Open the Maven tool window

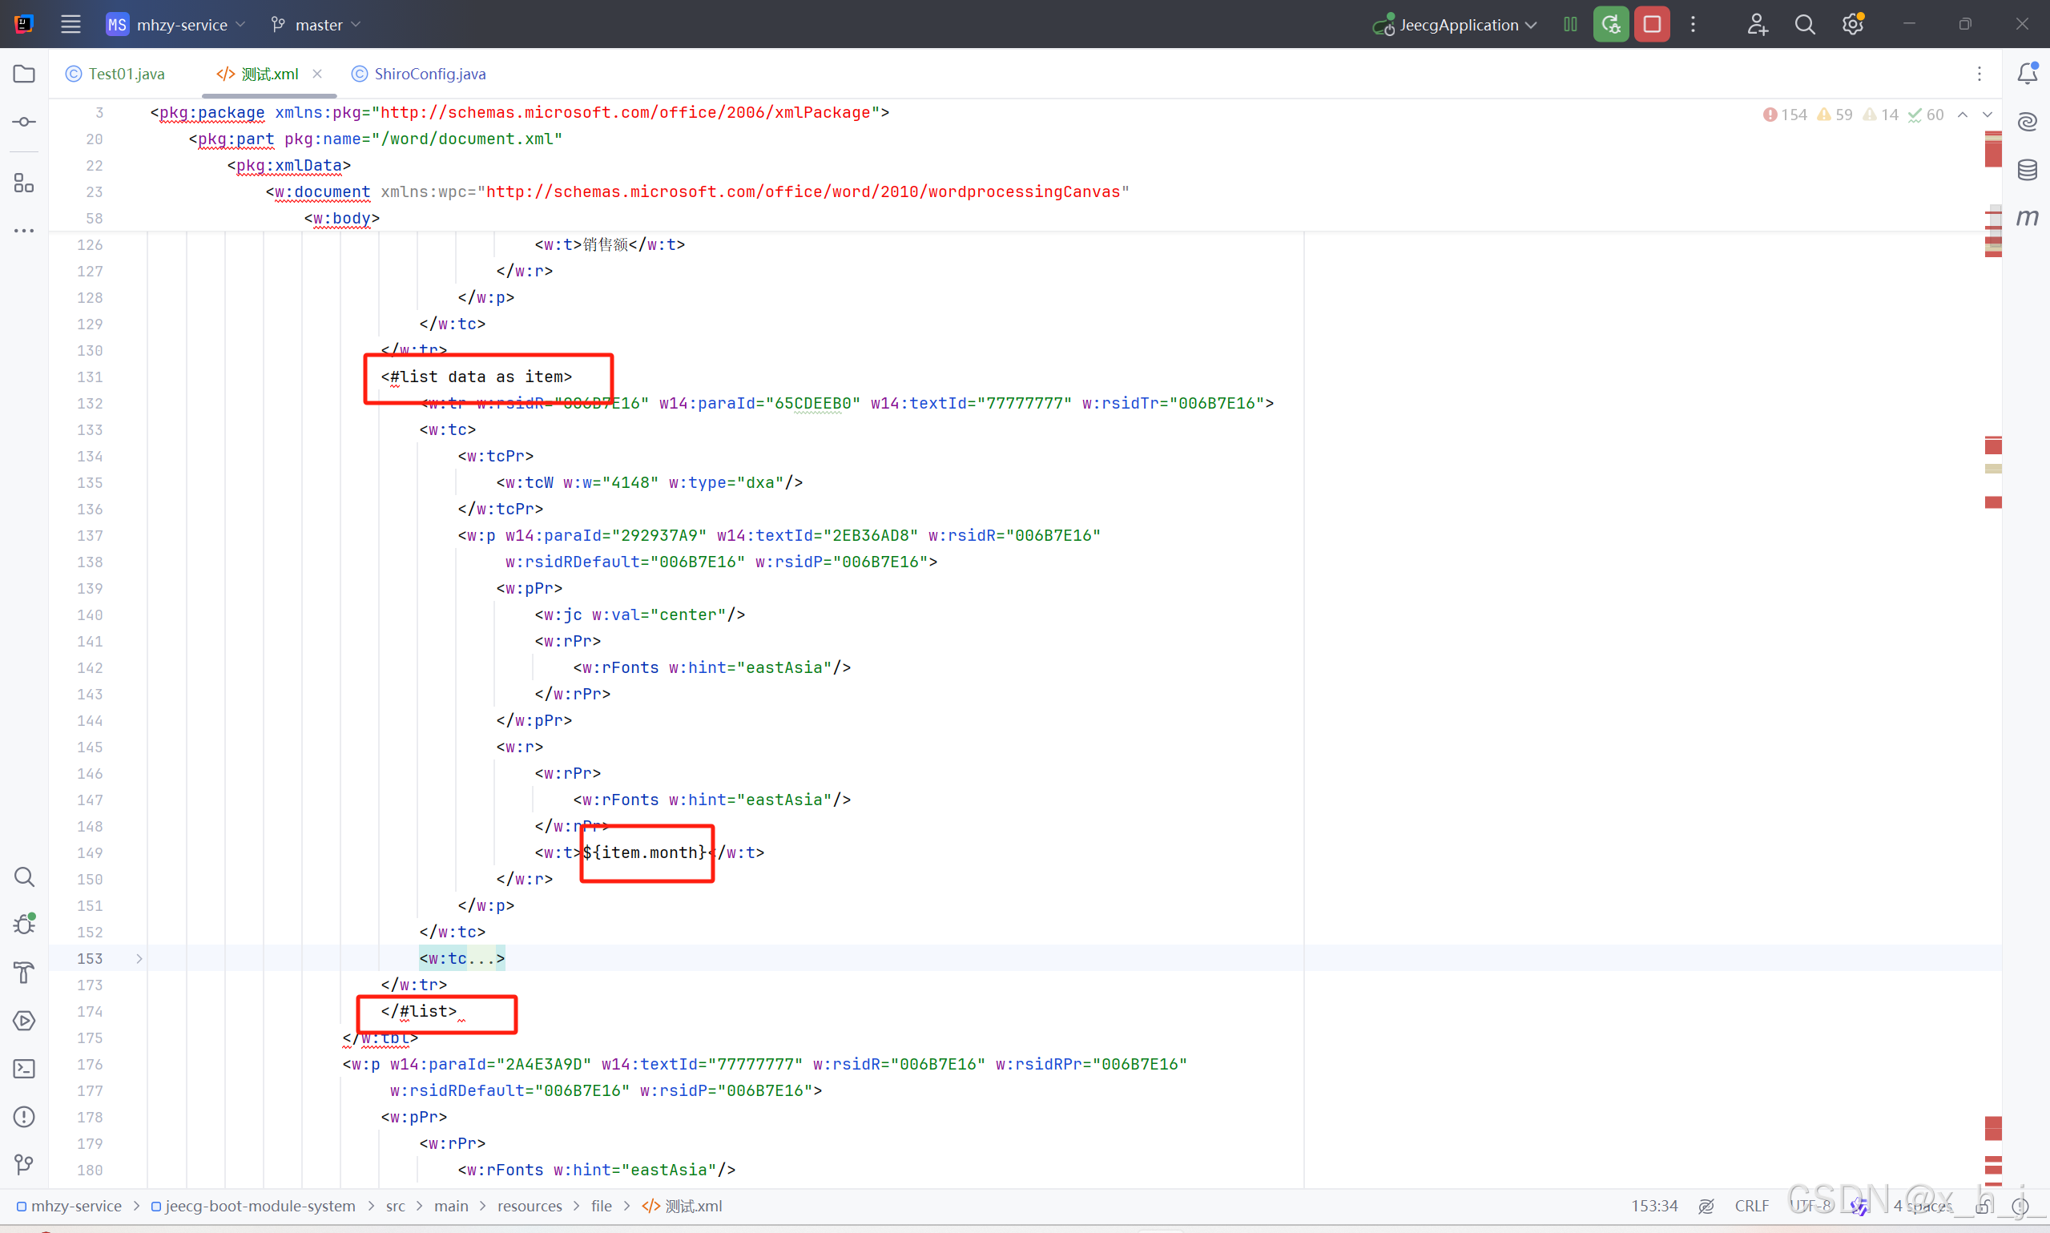(2027, 218)
